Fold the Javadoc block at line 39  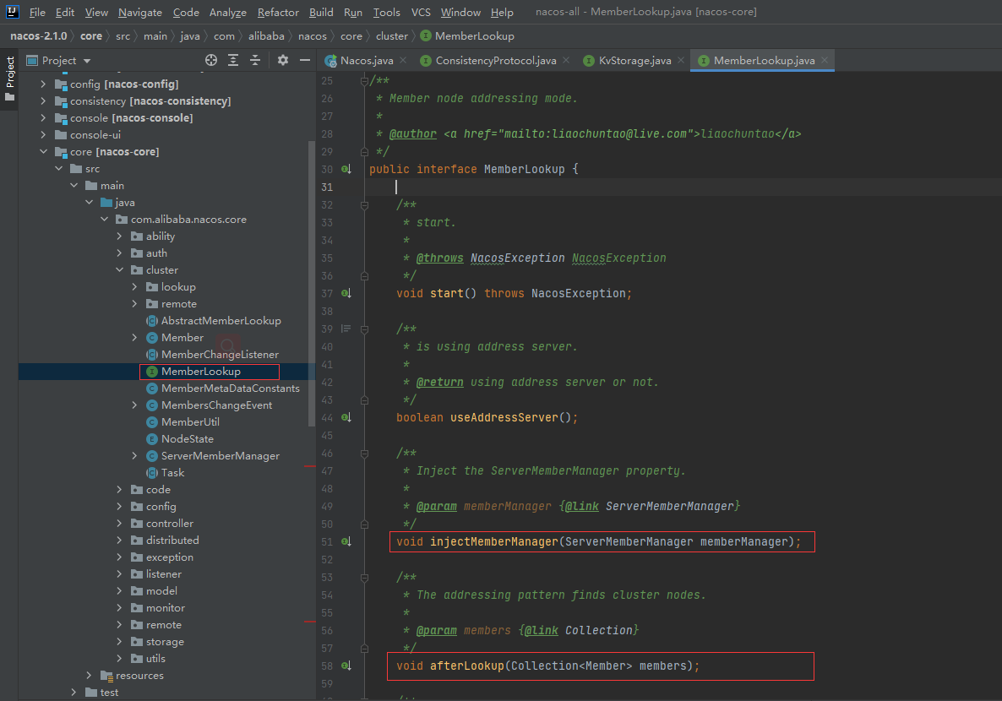(x=364, y=329)
